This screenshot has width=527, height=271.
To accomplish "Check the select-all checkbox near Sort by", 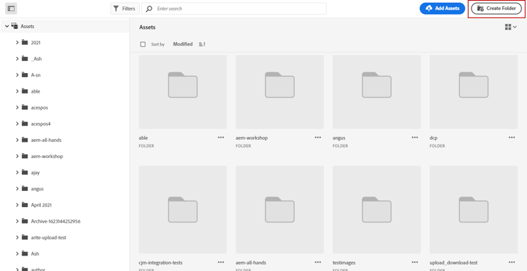I will click(143, 44).
